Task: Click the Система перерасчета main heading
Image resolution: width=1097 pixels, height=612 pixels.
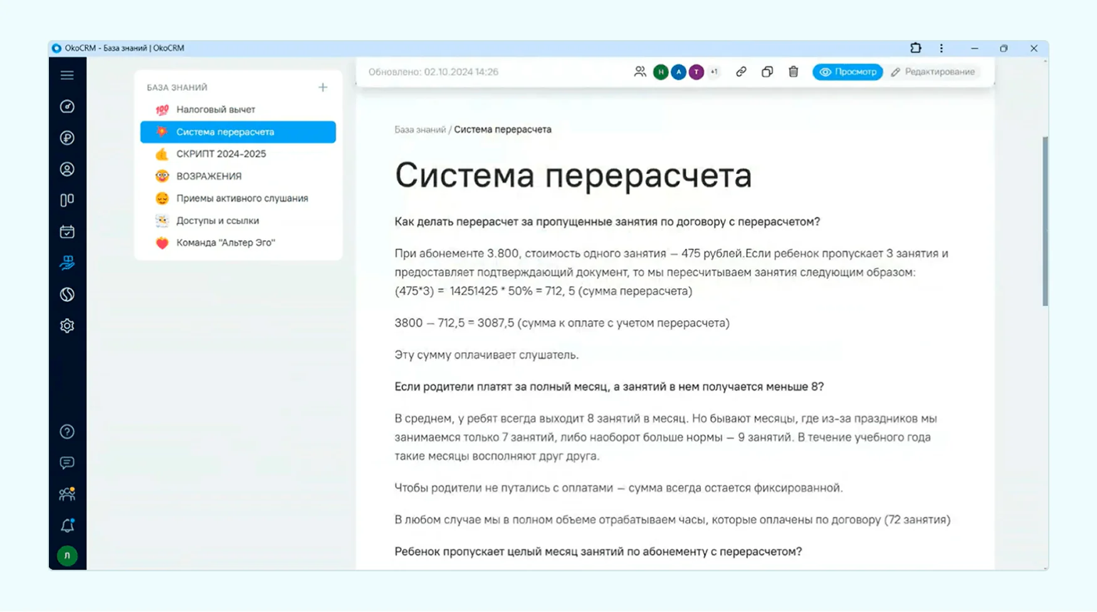Action: click(x=573, y=175)
